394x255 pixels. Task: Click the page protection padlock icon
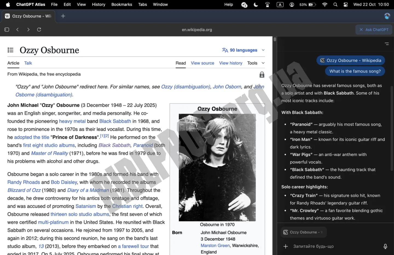click(262, 75)
